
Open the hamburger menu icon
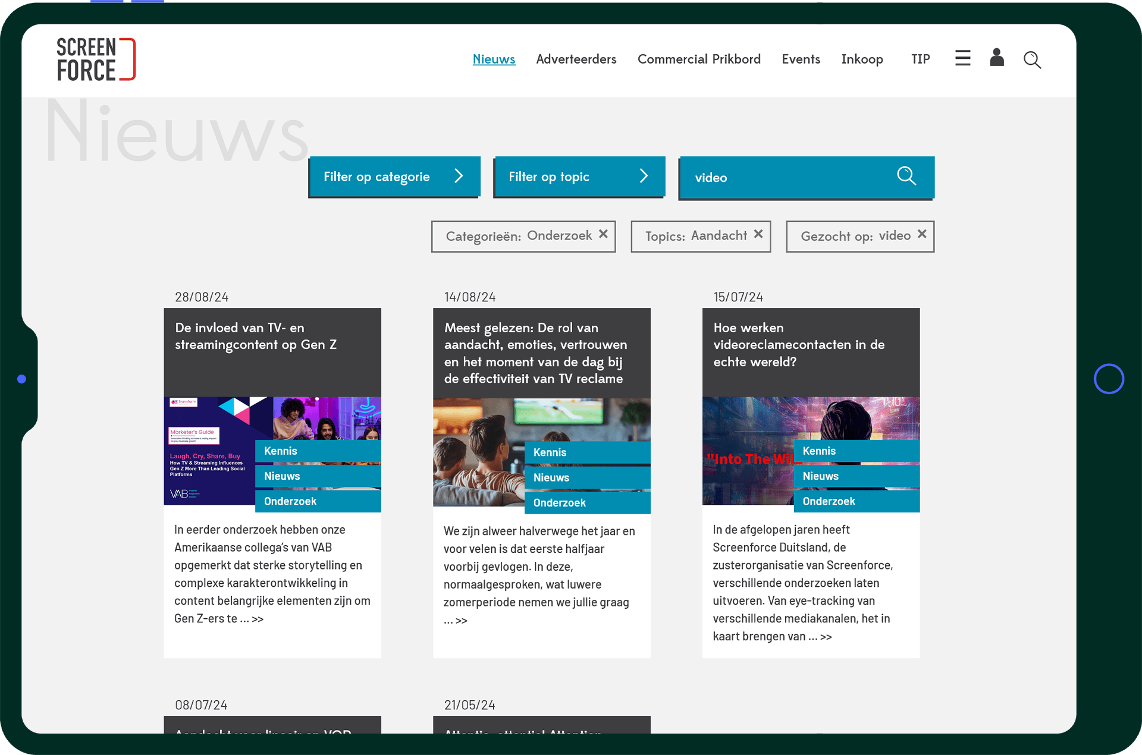point(962,58)
